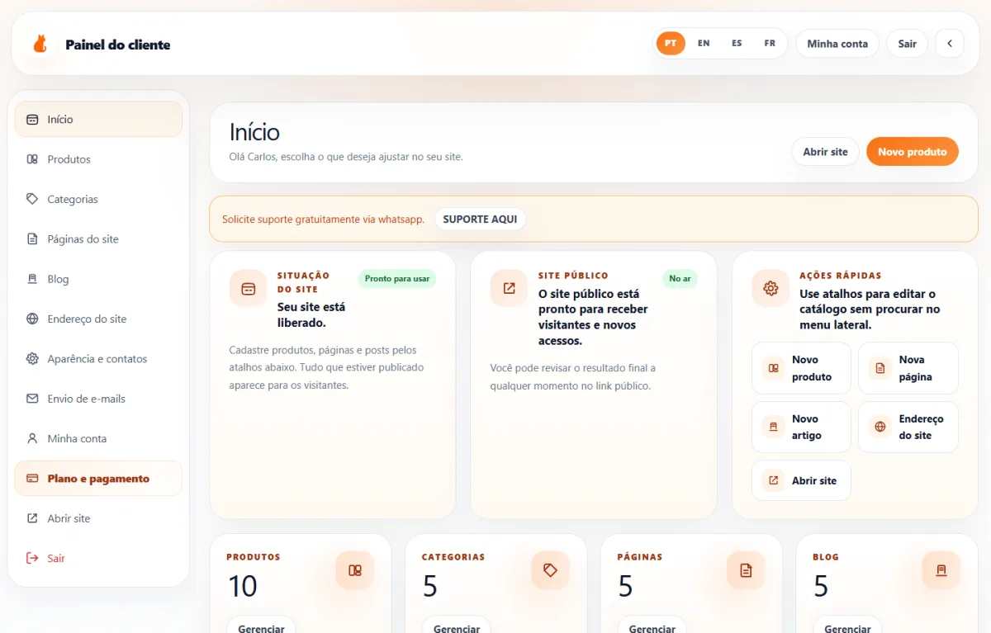This screenshot has width=991, height=633.
Task: Click the orange Novo produto button
Action: pos(913,152)
